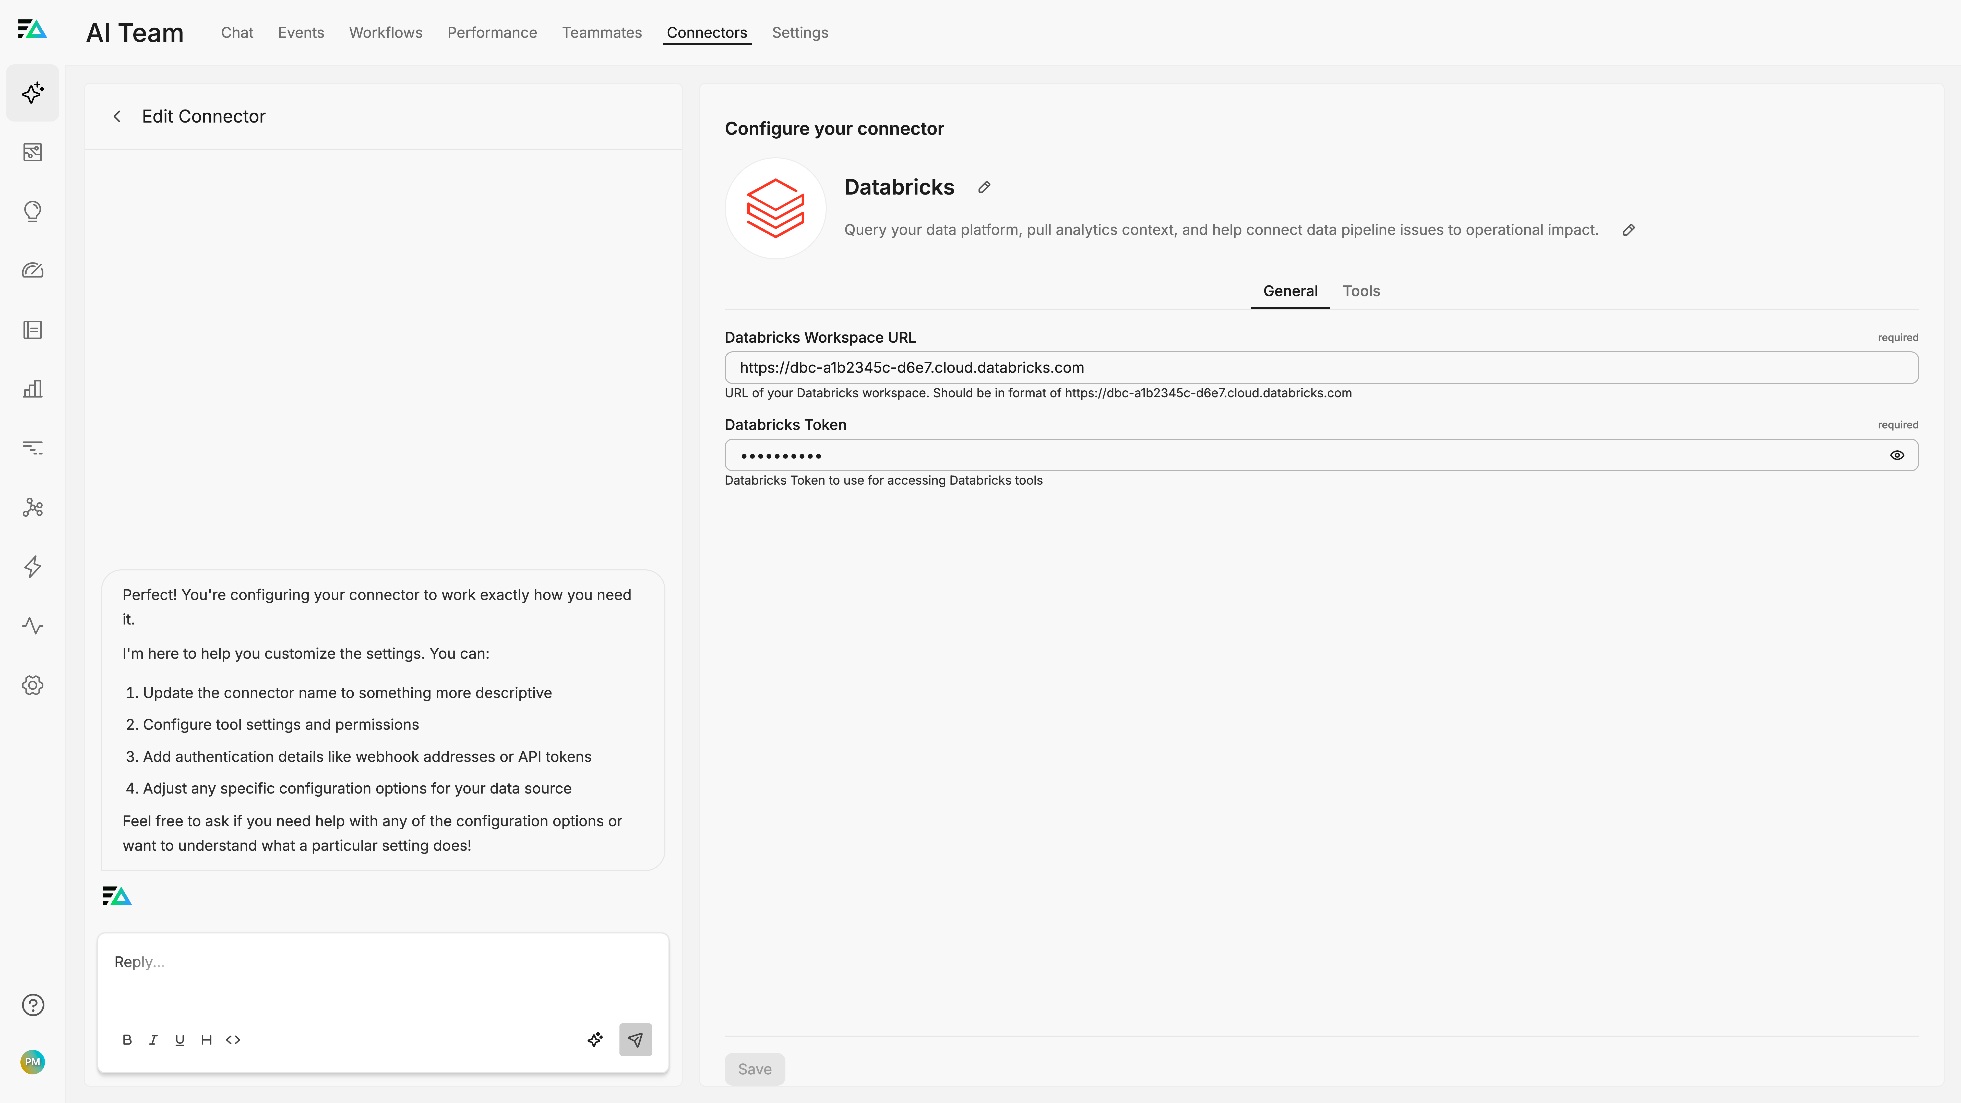This screenshot has height=1103, width=1961.
Task: Click the AI sparkle icon in sidebar
Action: coord(33,93)
